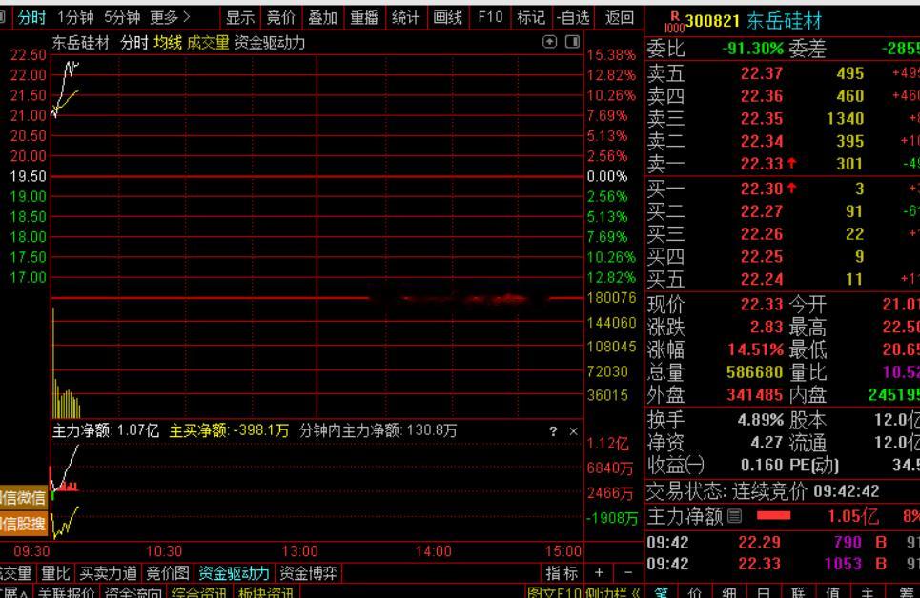Click the 重播 replay button

pos(364,17)
